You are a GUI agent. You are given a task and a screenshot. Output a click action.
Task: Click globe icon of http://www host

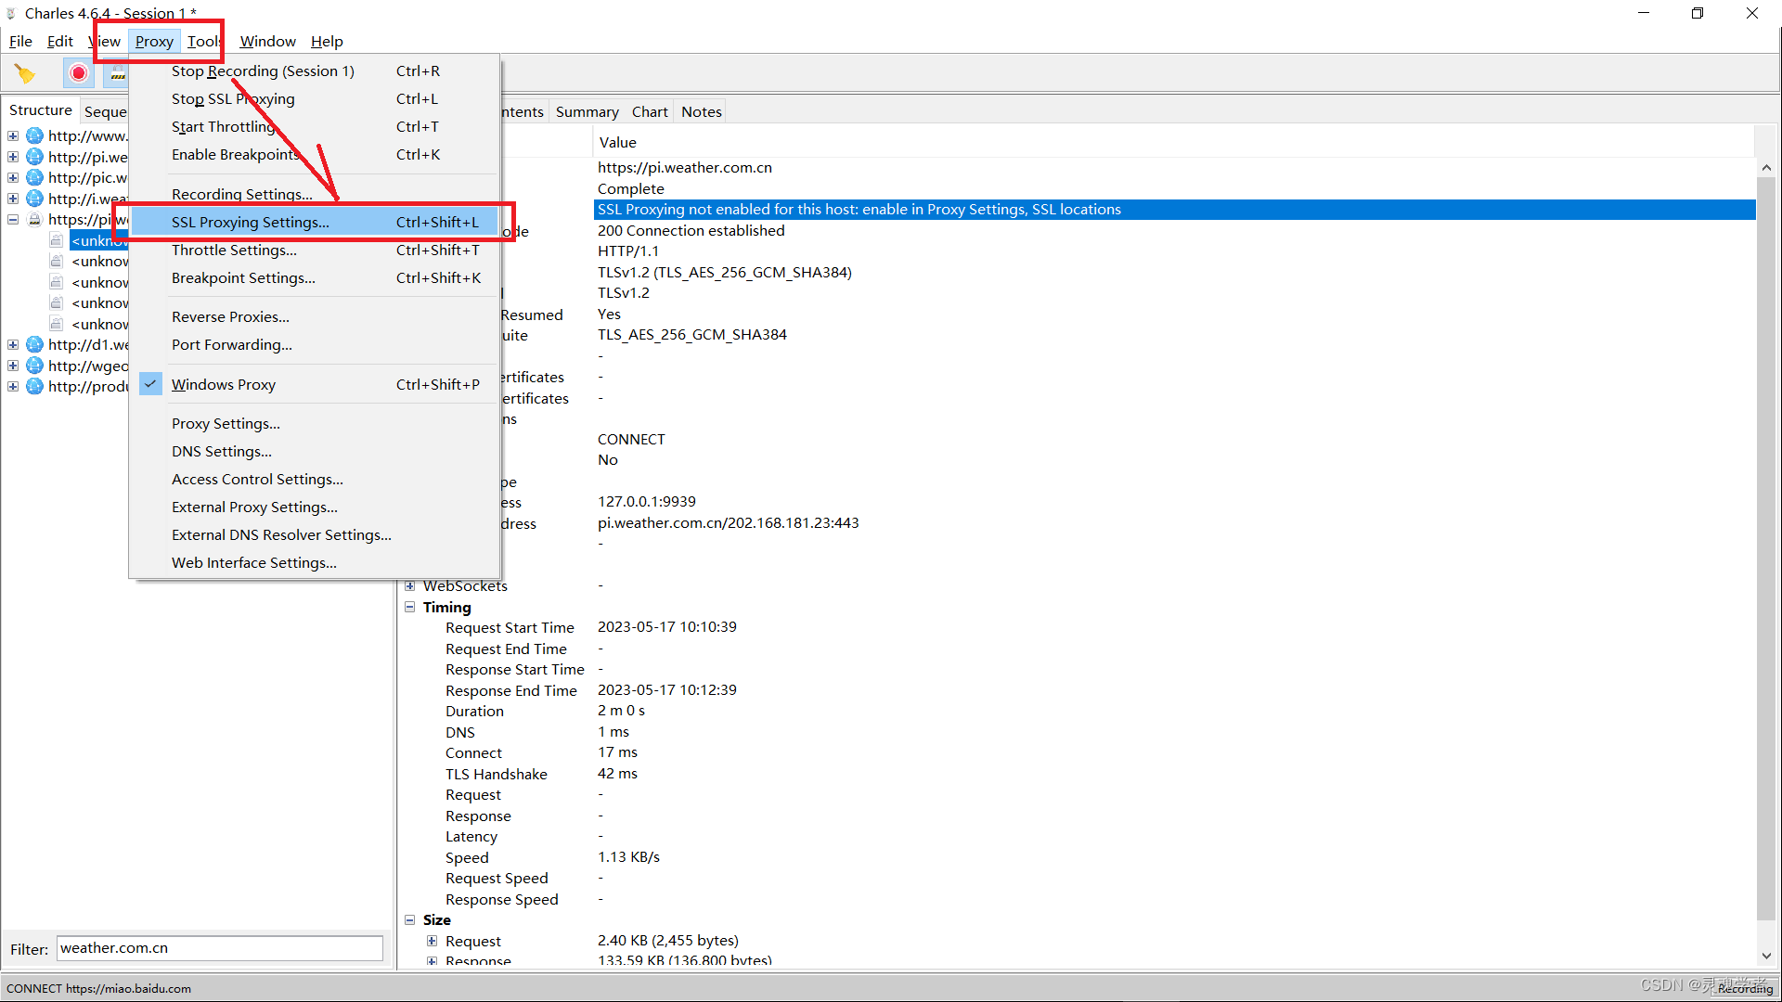[35, 135]
